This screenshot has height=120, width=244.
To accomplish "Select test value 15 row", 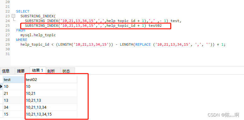I will (x=14, y=114).
